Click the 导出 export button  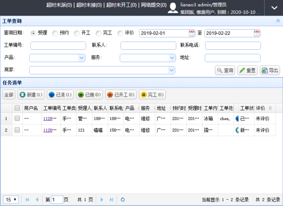[270, 70]
